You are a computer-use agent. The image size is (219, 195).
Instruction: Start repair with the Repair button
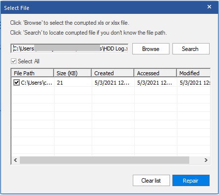191,181
